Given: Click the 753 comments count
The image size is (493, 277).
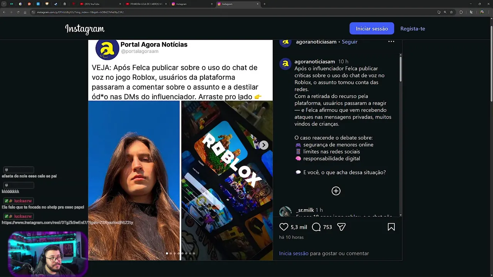Looking at the screenshot, I should [x=327, y=227].
